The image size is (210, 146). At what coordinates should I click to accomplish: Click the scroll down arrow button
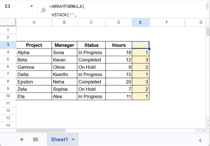(208, 126)
